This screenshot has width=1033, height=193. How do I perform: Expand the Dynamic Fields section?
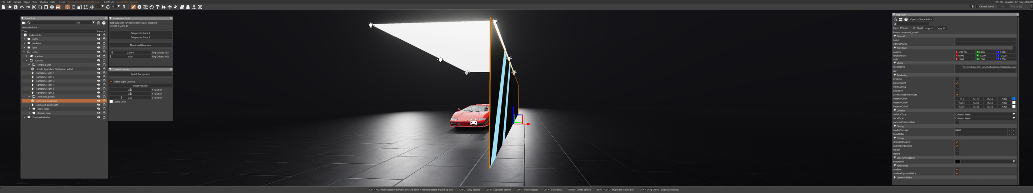(895, 177)
